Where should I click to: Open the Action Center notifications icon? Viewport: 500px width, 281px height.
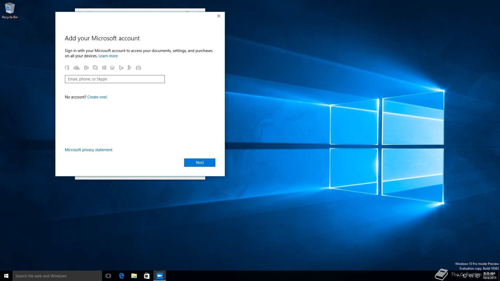477,276
